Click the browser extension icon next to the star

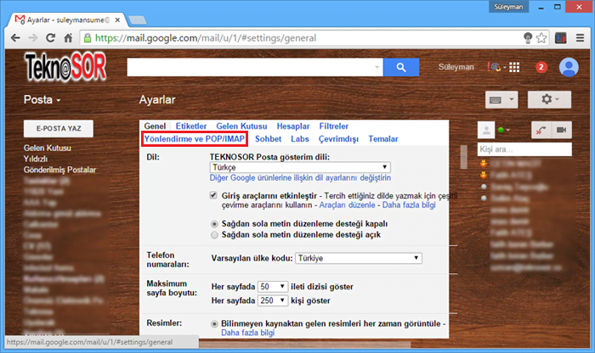560,38
